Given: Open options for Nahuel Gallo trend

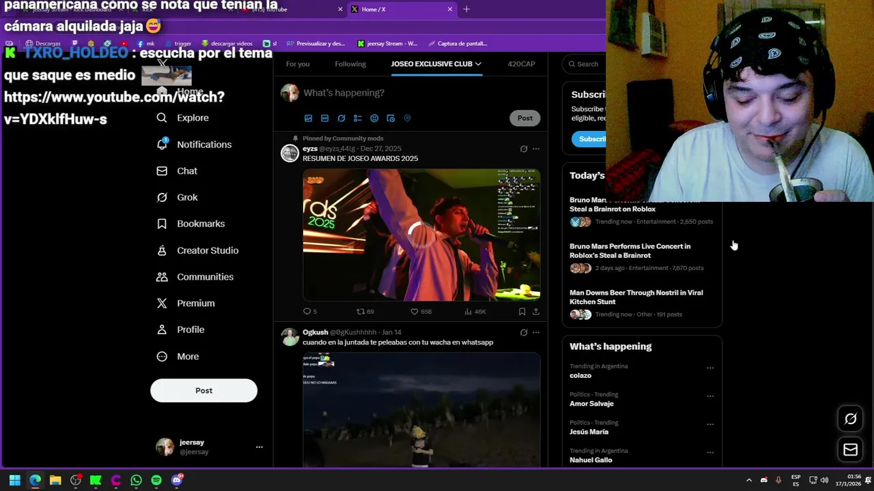Looking at the screenshot, I should point(710,453).
